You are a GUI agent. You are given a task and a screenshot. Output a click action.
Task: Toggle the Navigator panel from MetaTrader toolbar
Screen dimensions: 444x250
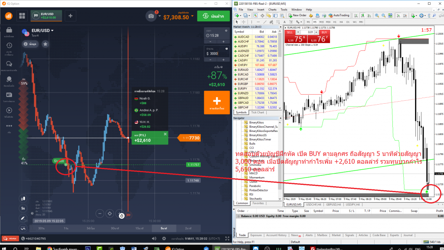tap(269, 16)
